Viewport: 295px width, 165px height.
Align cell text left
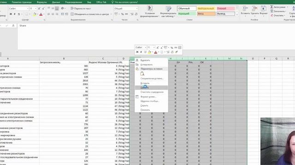[49, 14]
